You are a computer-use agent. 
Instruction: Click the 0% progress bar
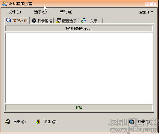pos(79,108)
